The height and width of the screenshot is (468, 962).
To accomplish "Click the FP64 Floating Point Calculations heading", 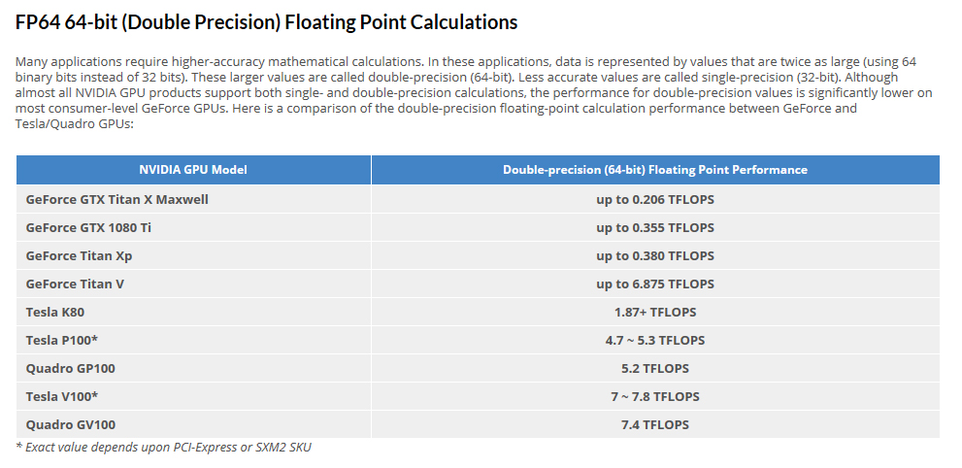I will tap(266, 22).
